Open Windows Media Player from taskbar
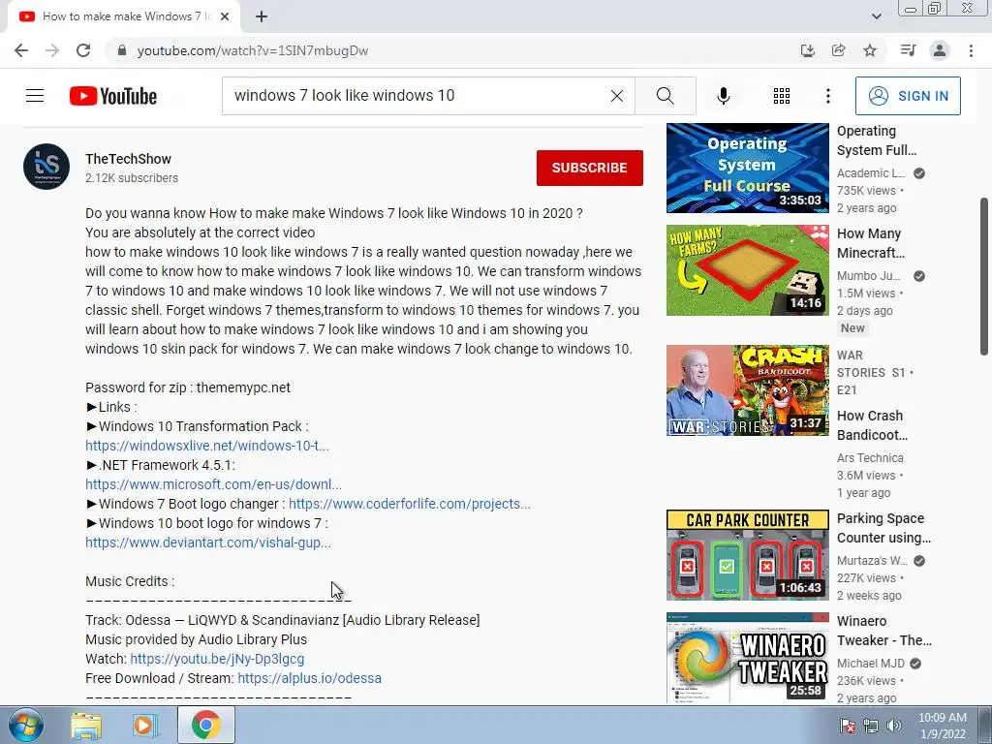 145,725
